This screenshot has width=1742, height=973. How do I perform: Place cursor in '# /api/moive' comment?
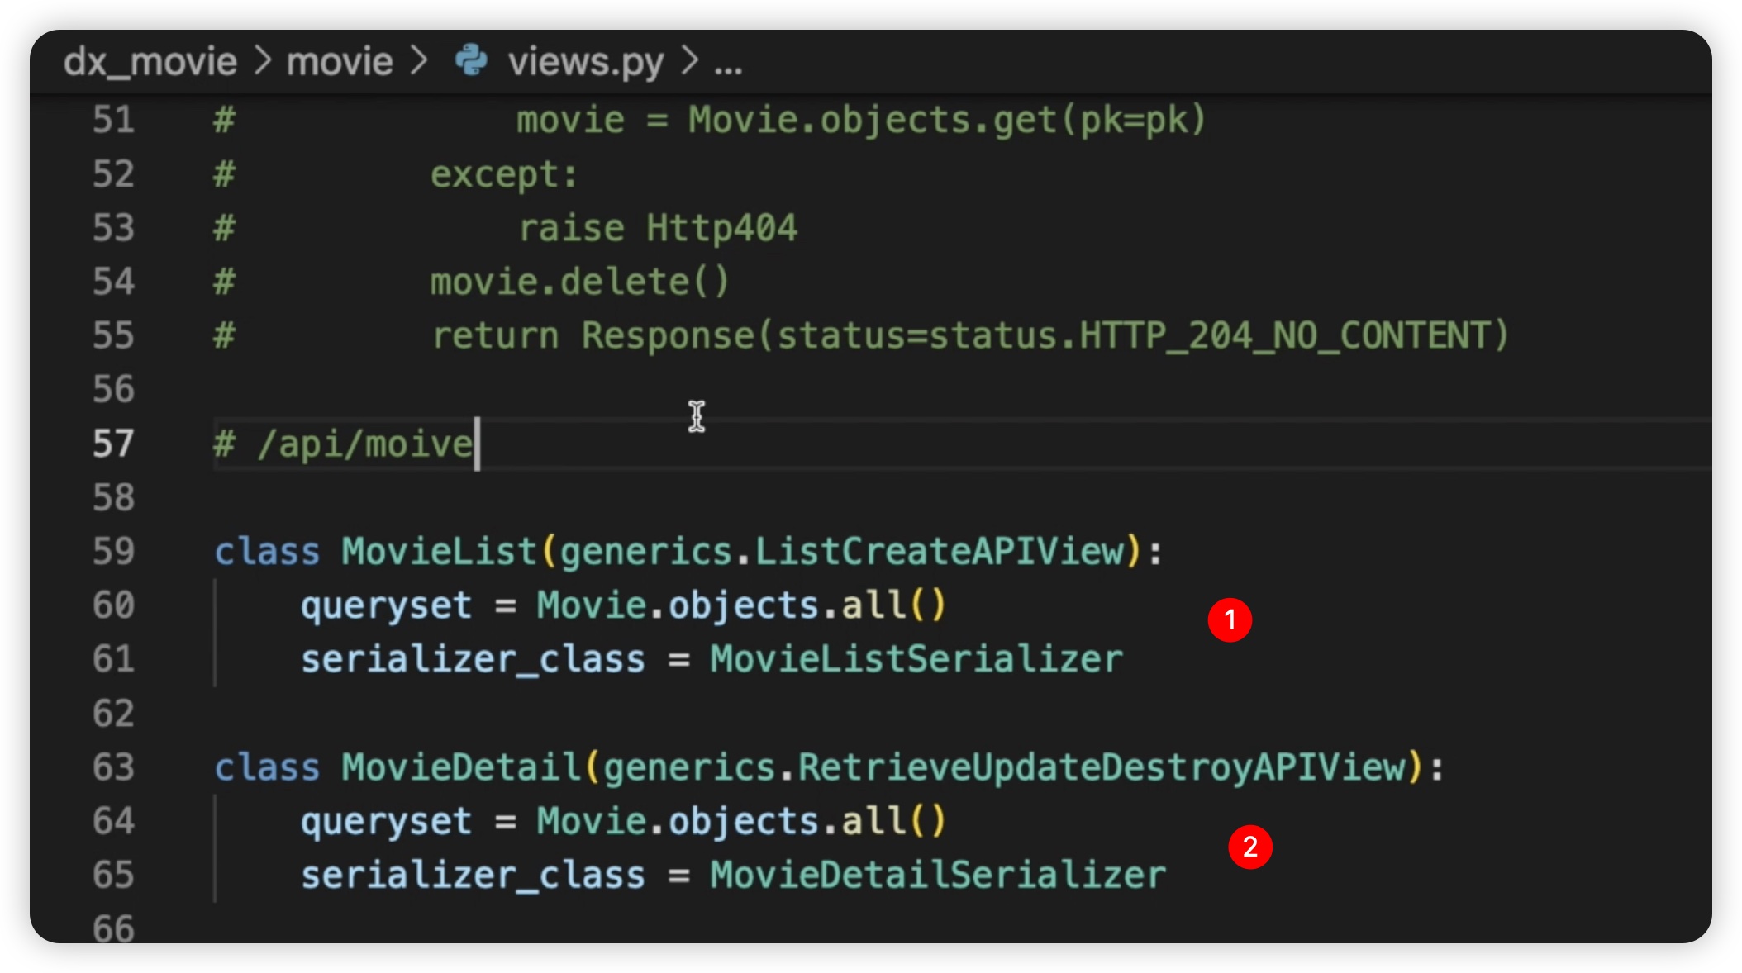point(344,444)
